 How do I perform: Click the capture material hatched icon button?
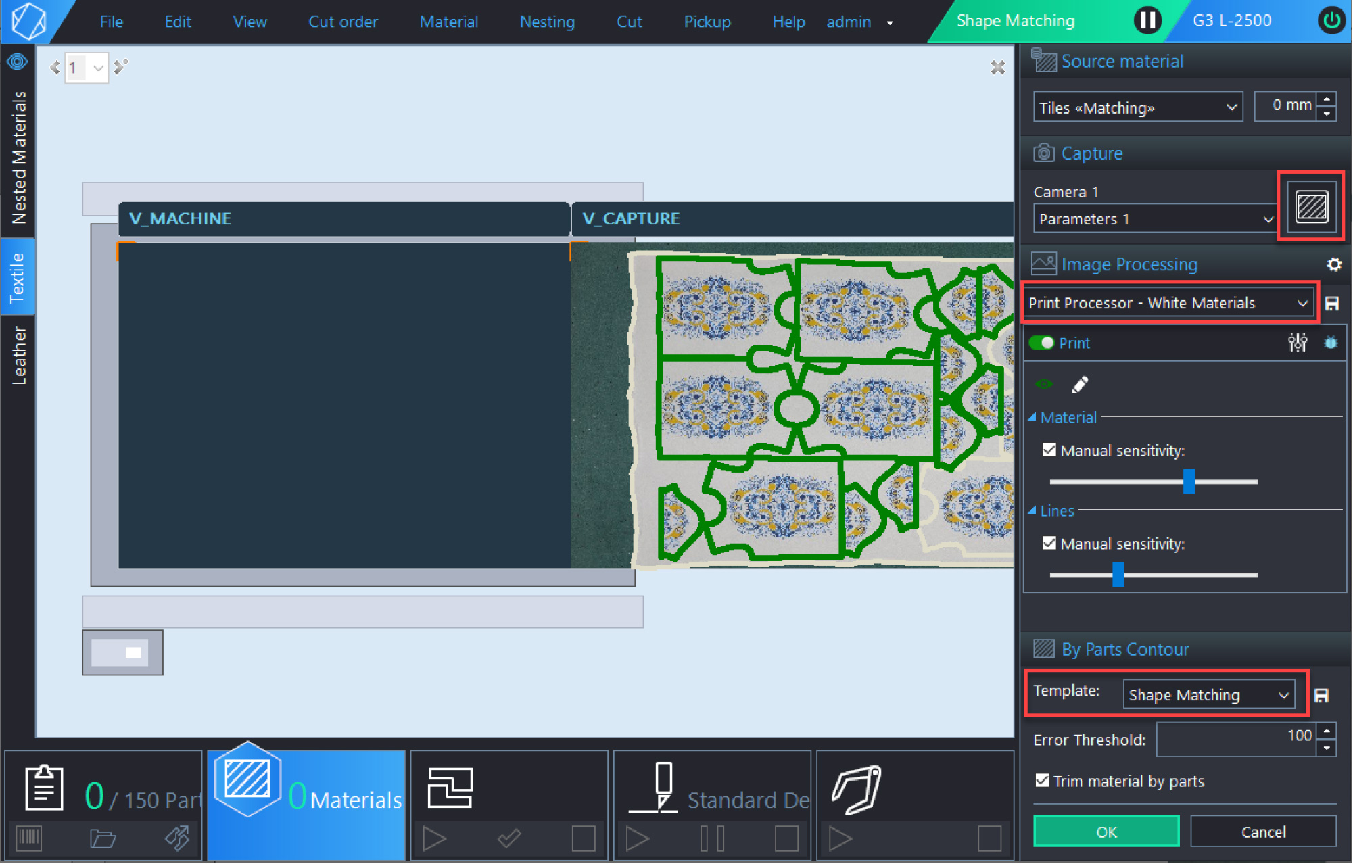coord(1311,206)
